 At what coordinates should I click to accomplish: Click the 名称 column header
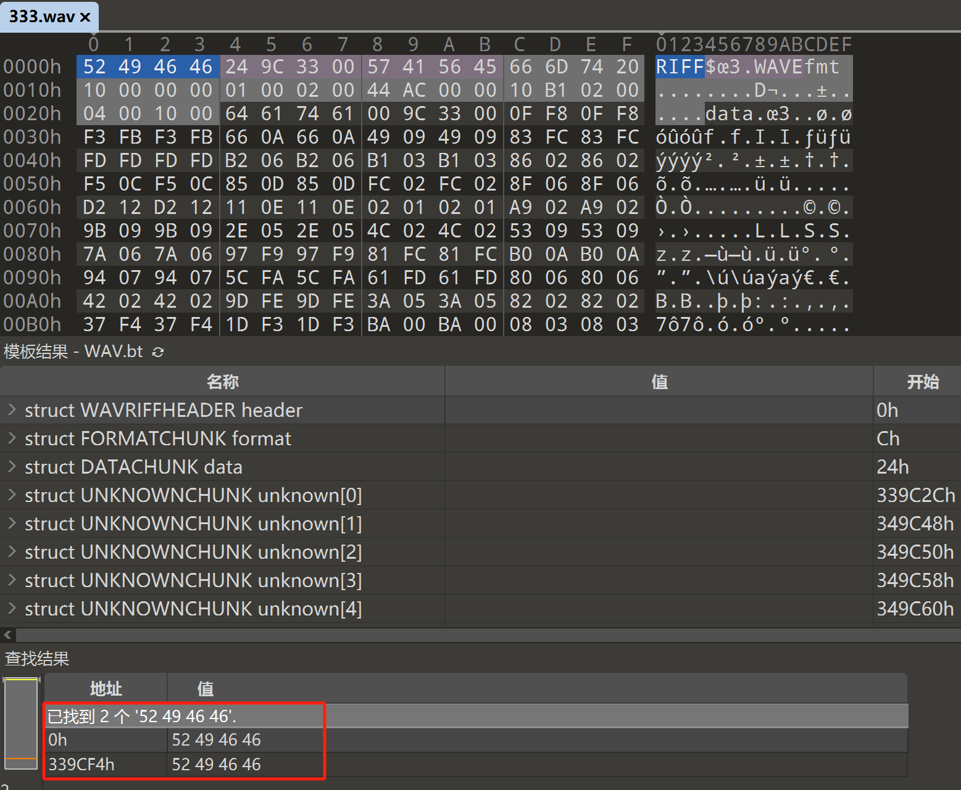pos(222,381)
